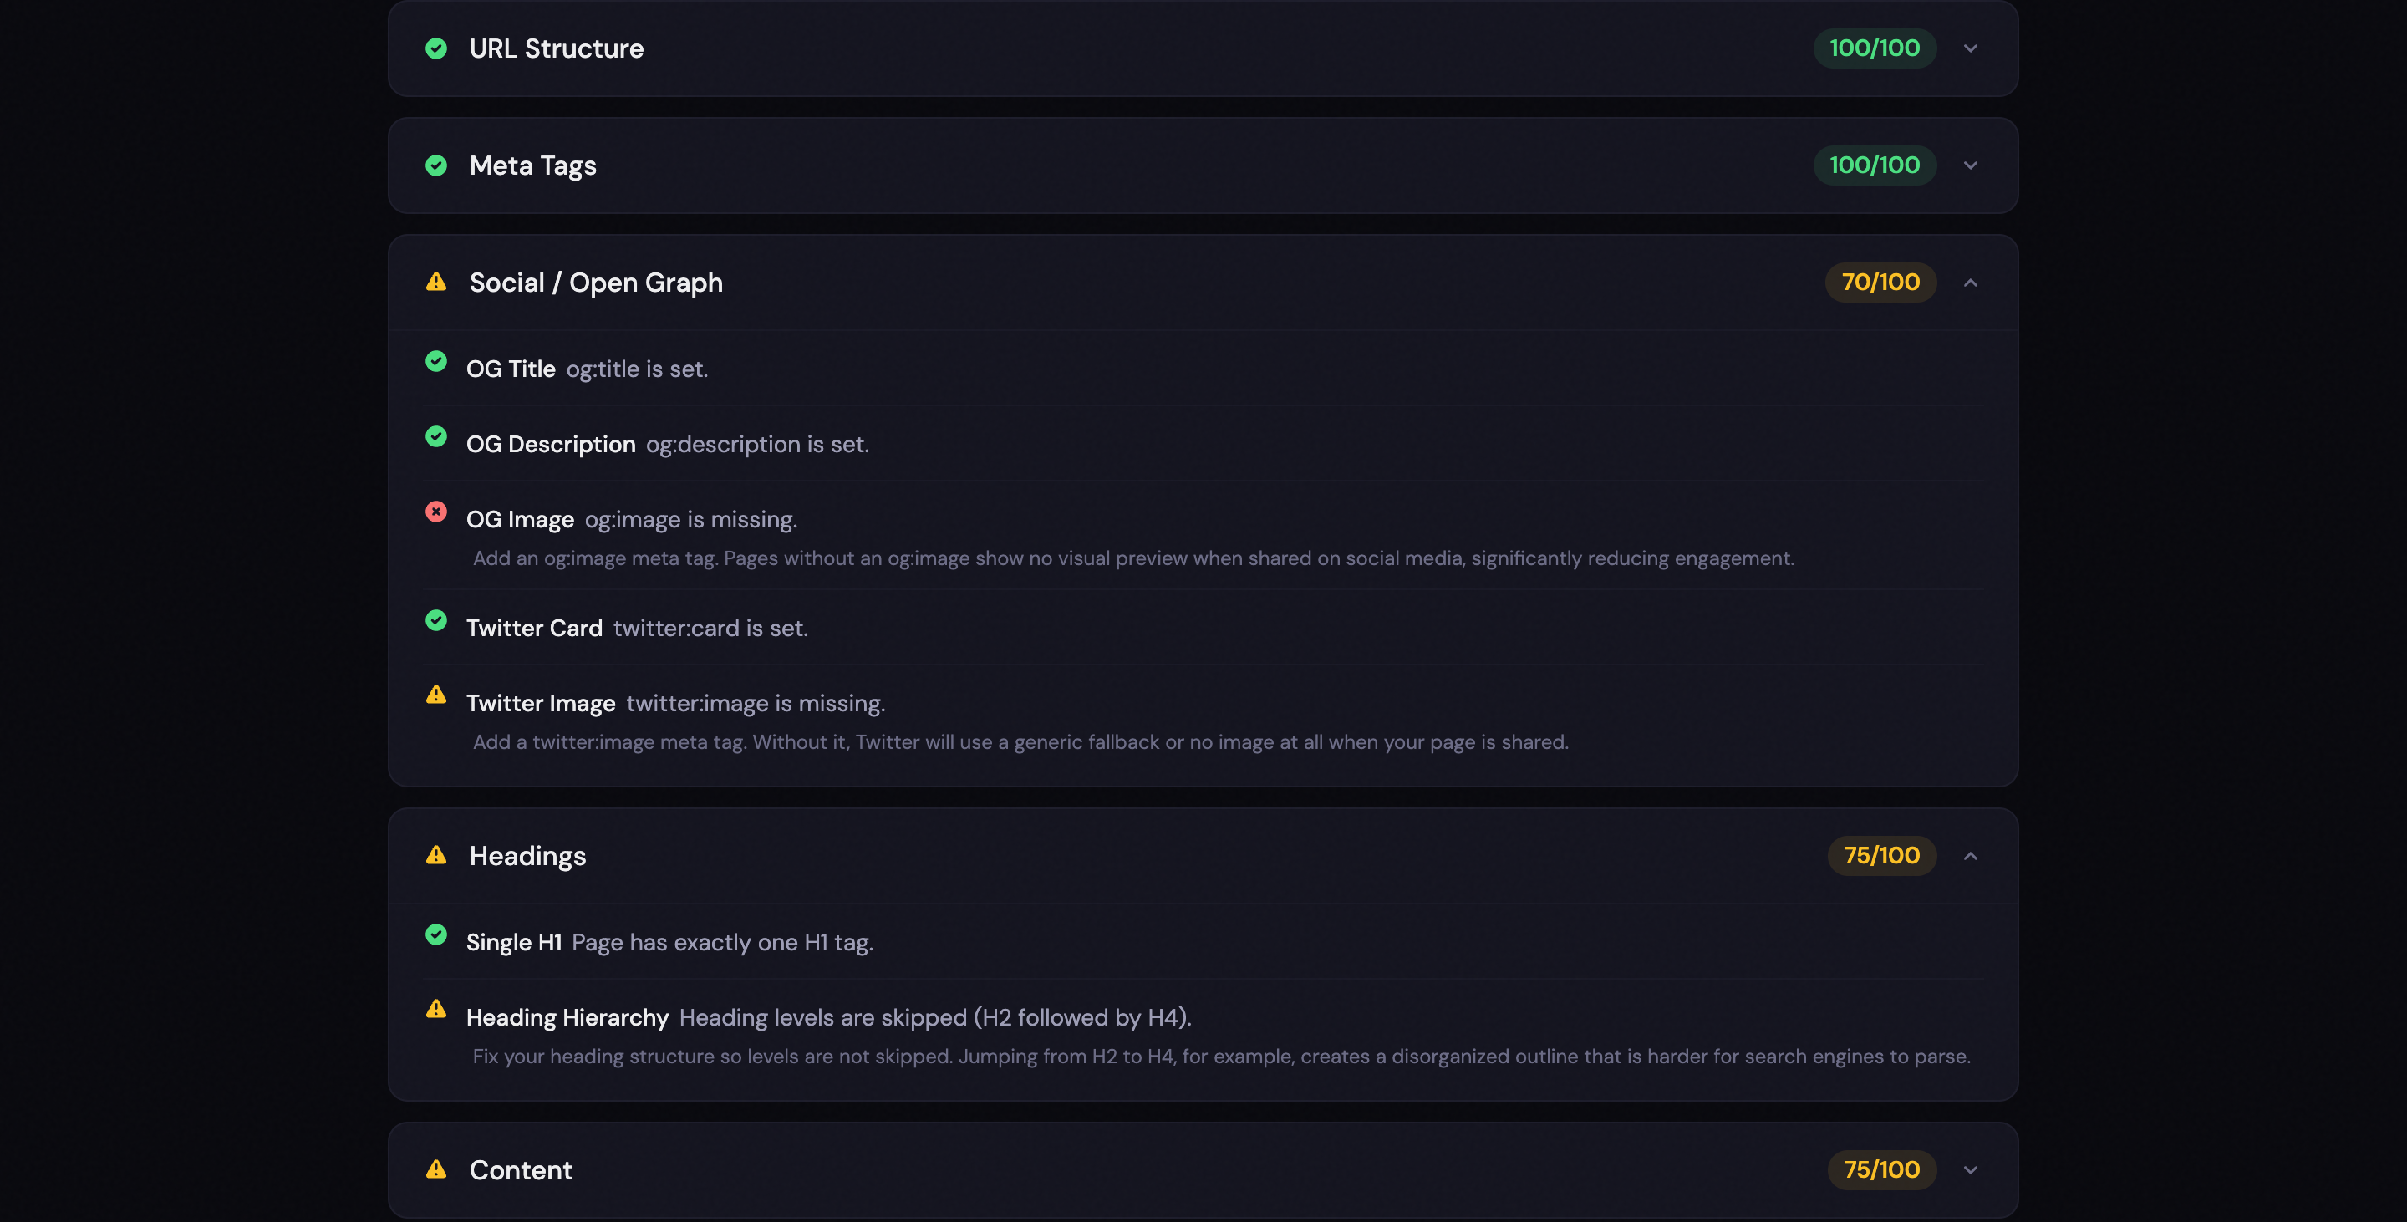
Task: Click the red error icon next to OG Image
Action: (436, 511)
